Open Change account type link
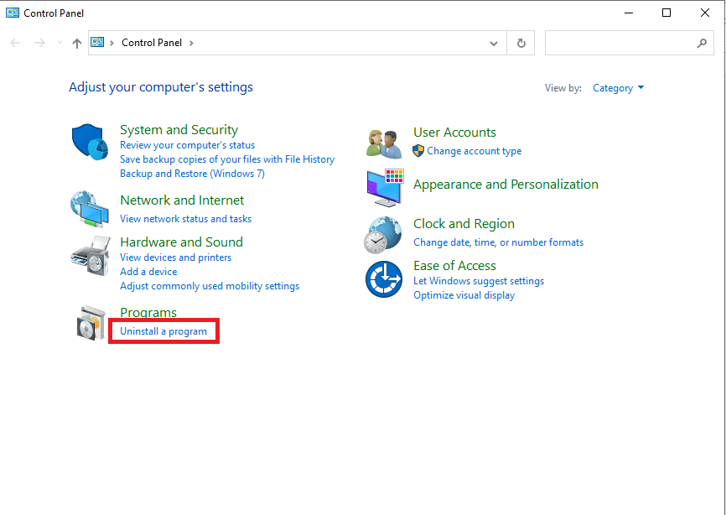Viewport: 726px width, 515px height. [x=474, y=151]
